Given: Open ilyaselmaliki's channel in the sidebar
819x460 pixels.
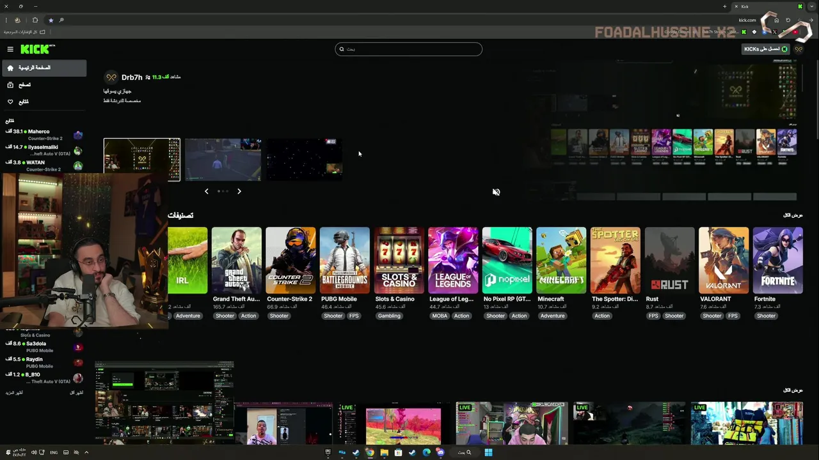Looking at the screenshot, I should [x=44, y=150].
